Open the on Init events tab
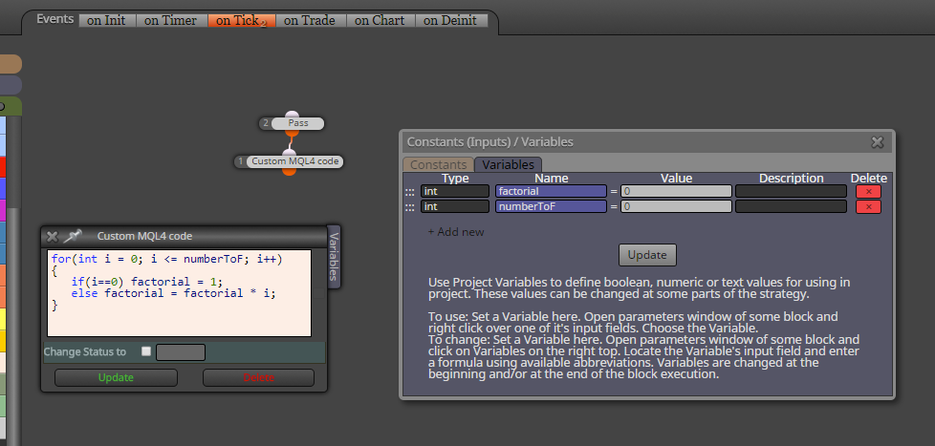The width and height of the screenshot is (935, 446). point(107,20)
